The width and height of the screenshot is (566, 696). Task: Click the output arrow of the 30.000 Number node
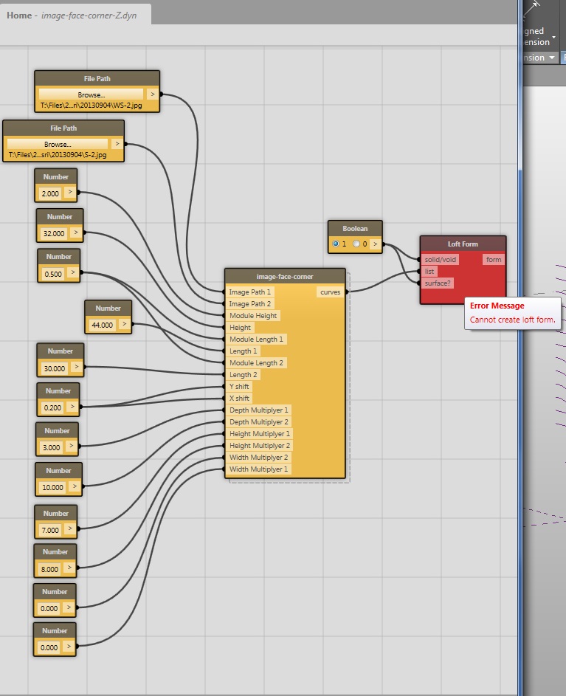coord(76,367)
